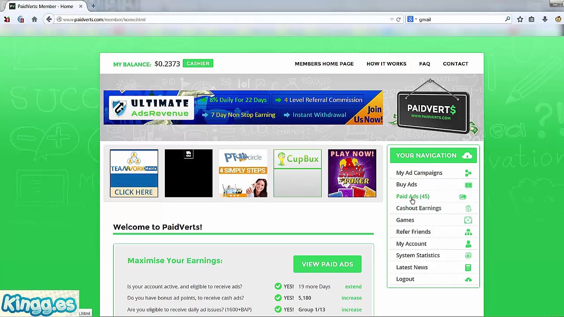Image resolution: width=564 pixels, height=317 pixels.
Task: Click the Buy Ads icon
Action: pyautogui.click(x=468, y=185)
